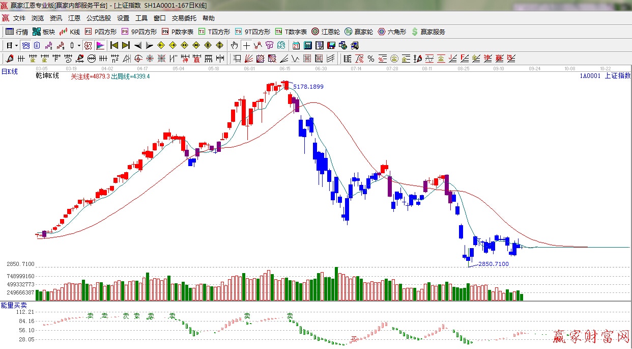Viewport: 632px width, 349px height.
Task: Click the save floppy disk icon
Action: pos(331,45)
